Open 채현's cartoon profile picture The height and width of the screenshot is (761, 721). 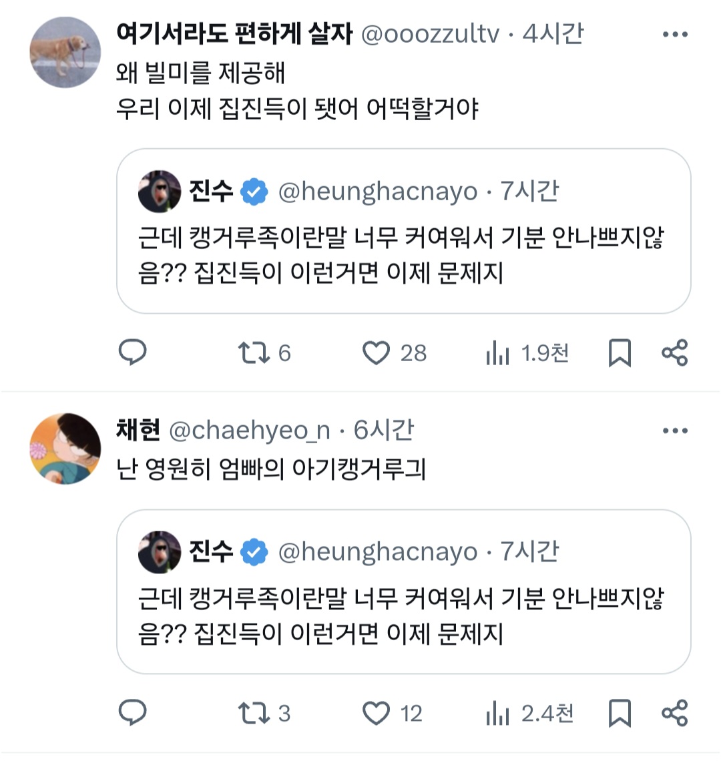point(65,448)
